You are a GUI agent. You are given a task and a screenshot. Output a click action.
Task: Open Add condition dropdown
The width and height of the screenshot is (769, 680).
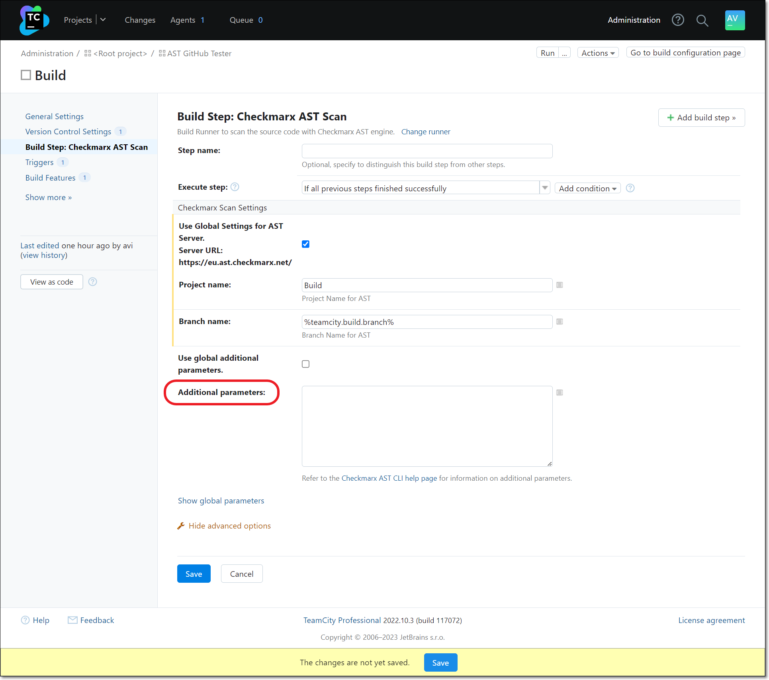tap(587, 188)
